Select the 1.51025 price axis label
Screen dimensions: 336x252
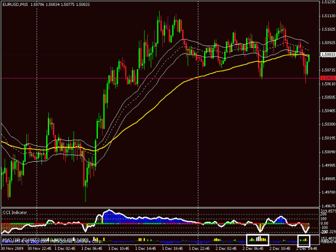point(328,29)
